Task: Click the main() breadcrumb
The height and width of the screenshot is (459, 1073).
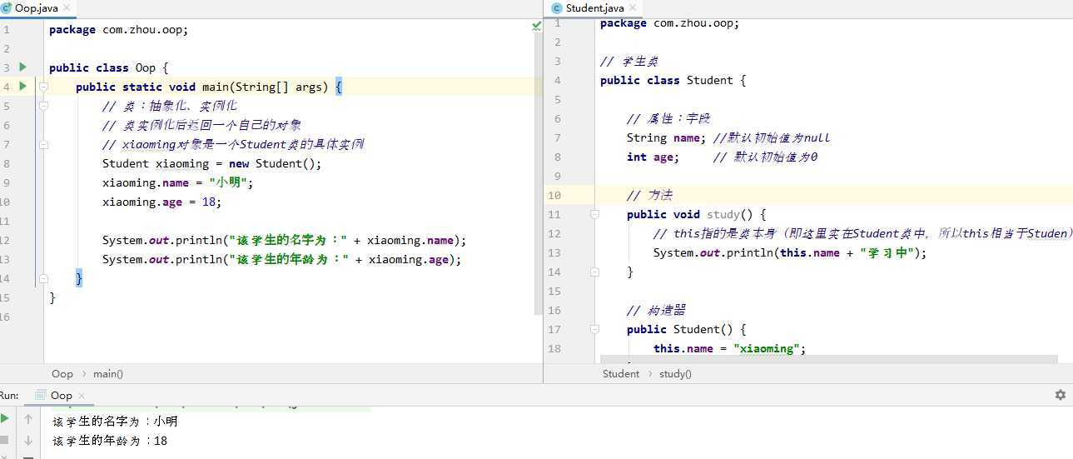Action: tap(108, 374)
